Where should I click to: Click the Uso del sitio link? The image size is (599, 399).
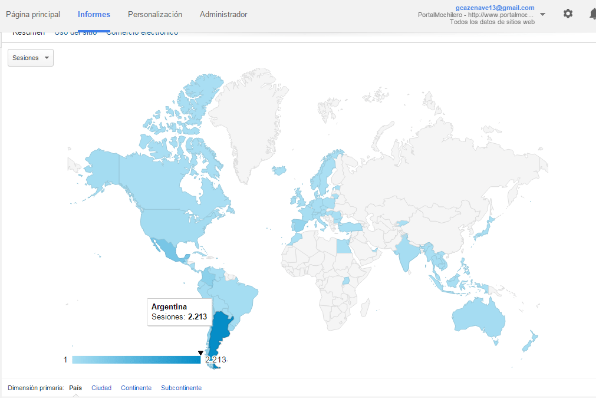(x=75, y=33)
